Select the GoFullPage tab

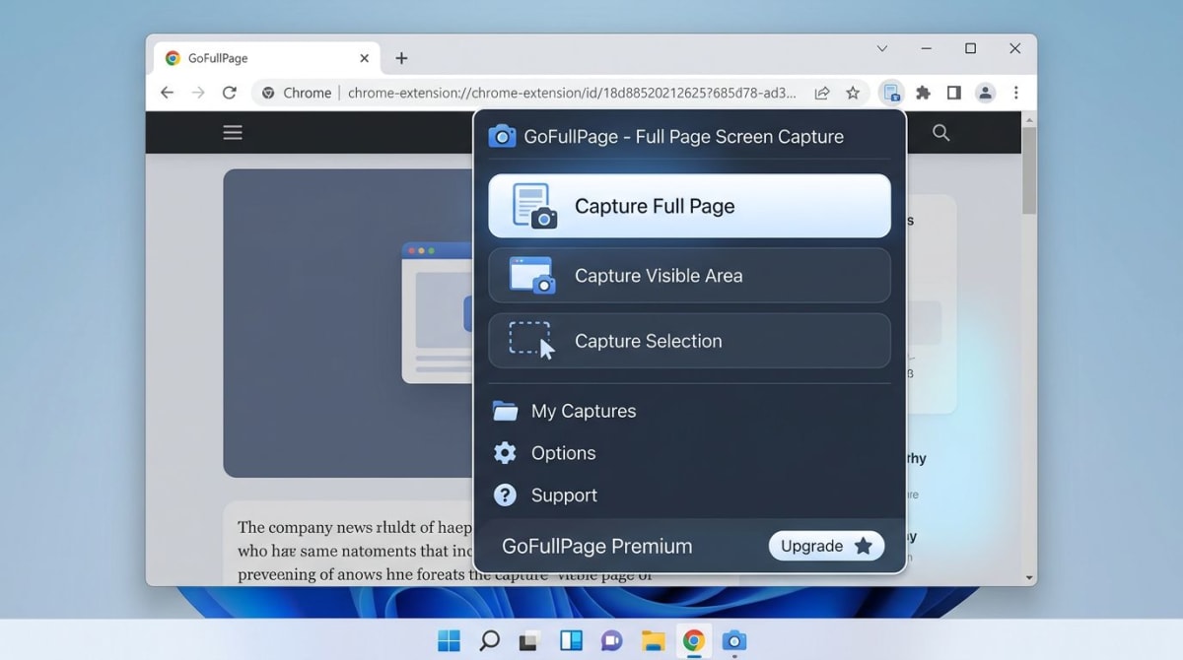click(266, 58)
